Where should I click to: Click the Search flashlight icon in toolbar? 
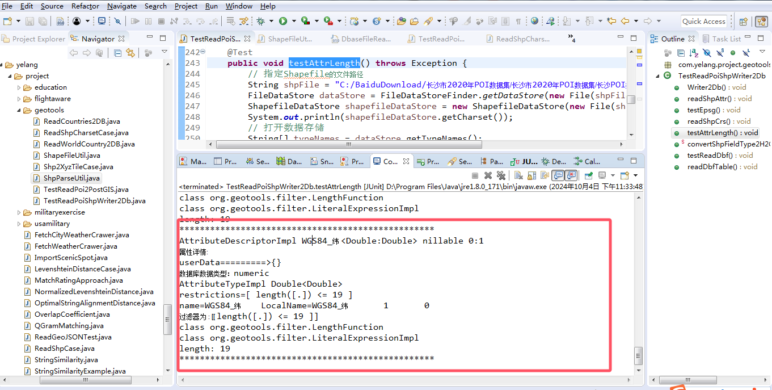click(428, 21)
